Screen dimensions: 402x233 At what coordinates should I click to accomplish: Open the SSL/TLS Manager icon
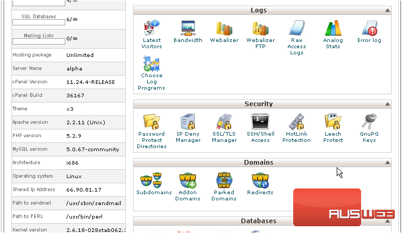[x=224, y=122]
